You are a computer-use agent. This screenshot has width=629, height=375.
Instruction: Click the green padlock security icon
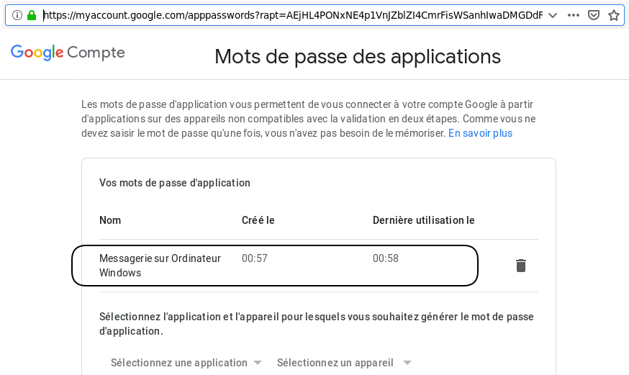pos(31,15)
